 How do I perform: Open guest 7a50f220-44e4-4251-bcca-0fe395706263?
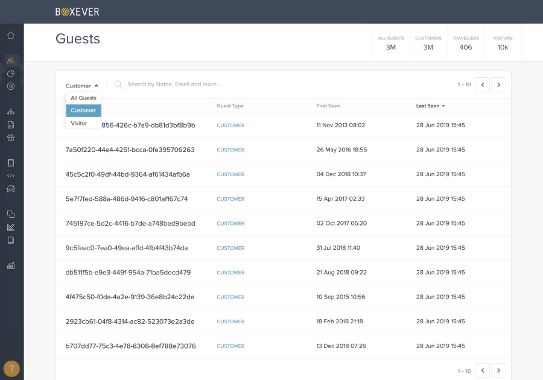[x=130, y=150]
